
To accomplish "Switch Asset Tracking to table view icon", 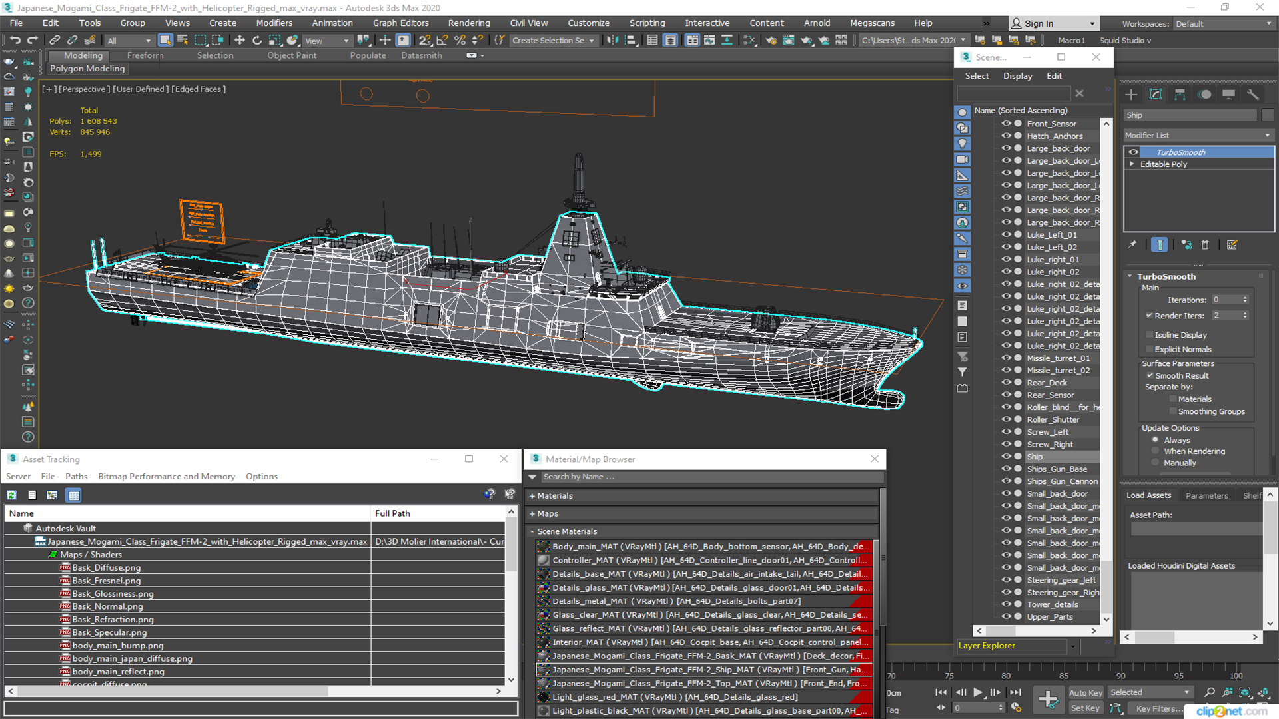I will click(x=74, y=495).
